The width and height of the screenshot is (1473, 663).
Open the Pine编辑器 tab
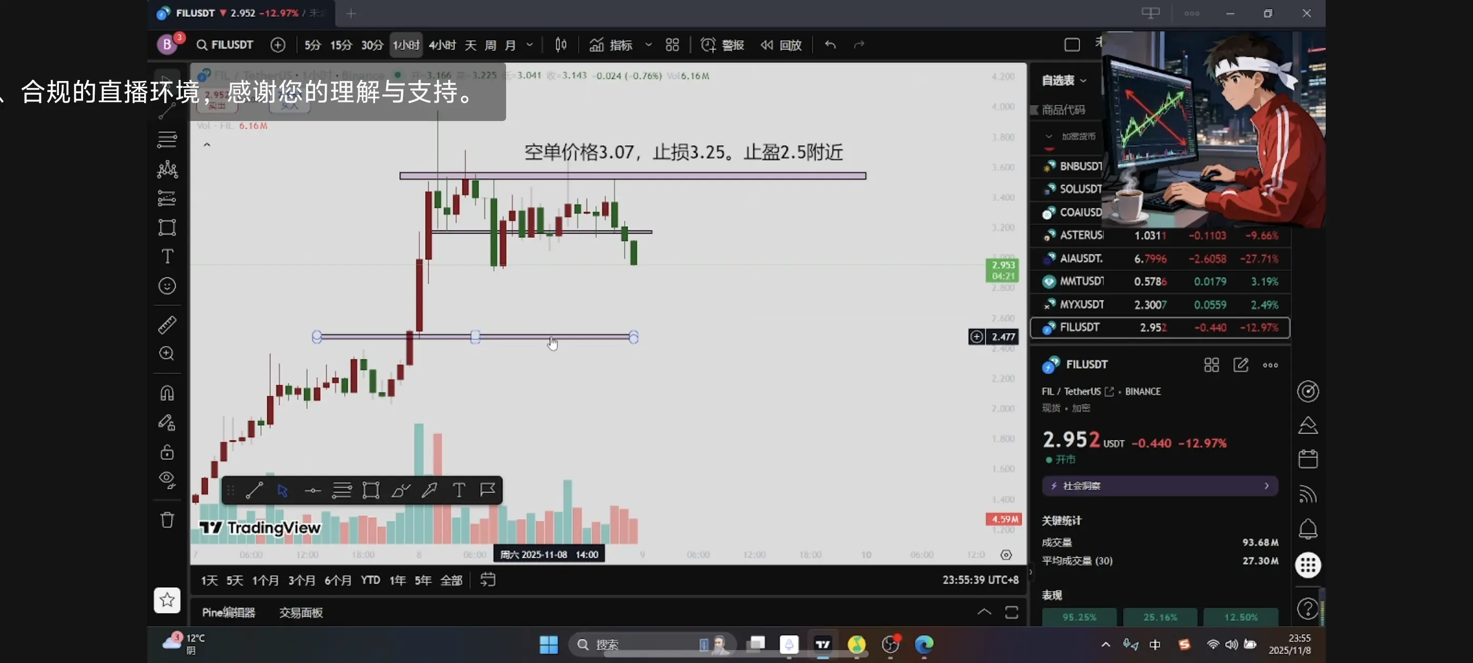228,612
